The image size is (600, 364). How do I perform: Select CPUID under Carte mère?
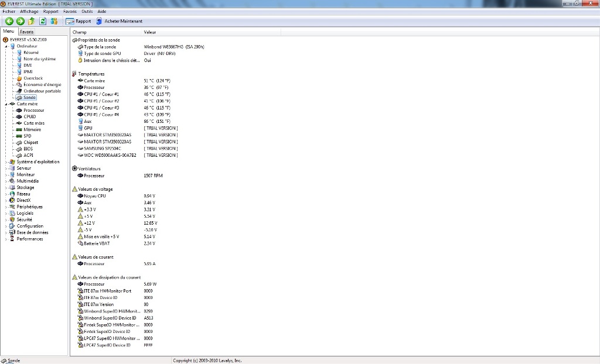tap(29, 116)
